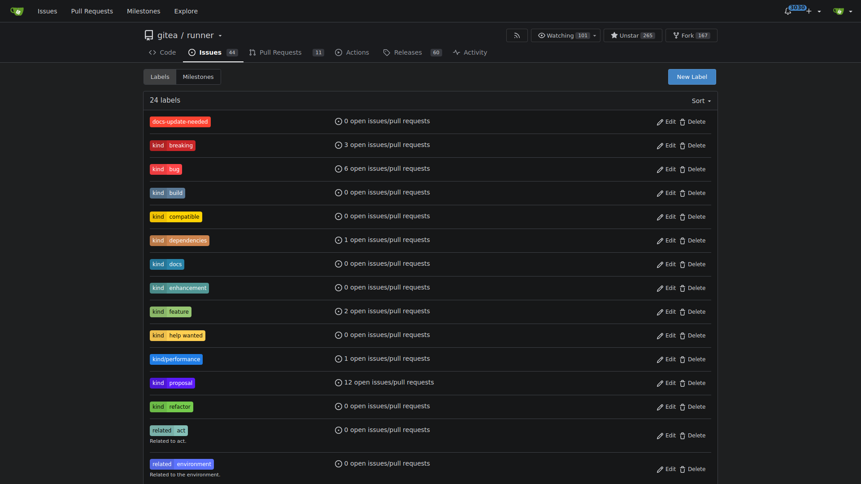Click the RSS feed icon button

pyautogui.click(x=517, y=35)
